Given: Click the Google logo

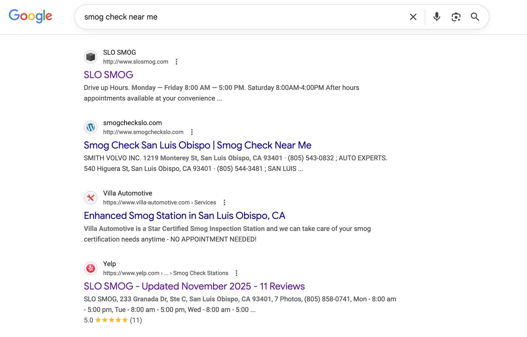Looking at the screenshot, I should pyautogui.click(x=30, y=16).
